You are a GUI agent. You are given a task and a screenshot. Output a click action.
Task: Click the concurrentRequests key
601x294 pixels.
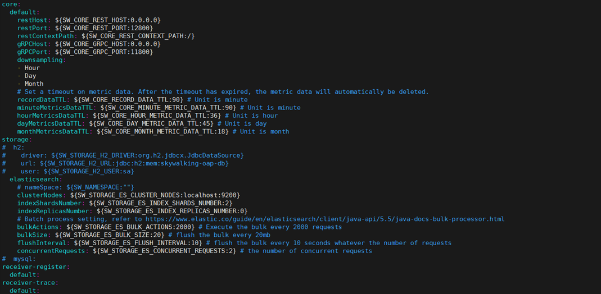53,251
